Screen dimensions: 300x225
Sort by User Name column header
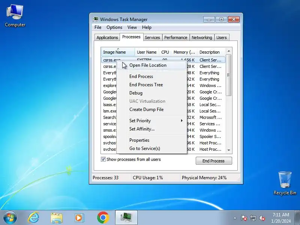click(x=147, y=52)
